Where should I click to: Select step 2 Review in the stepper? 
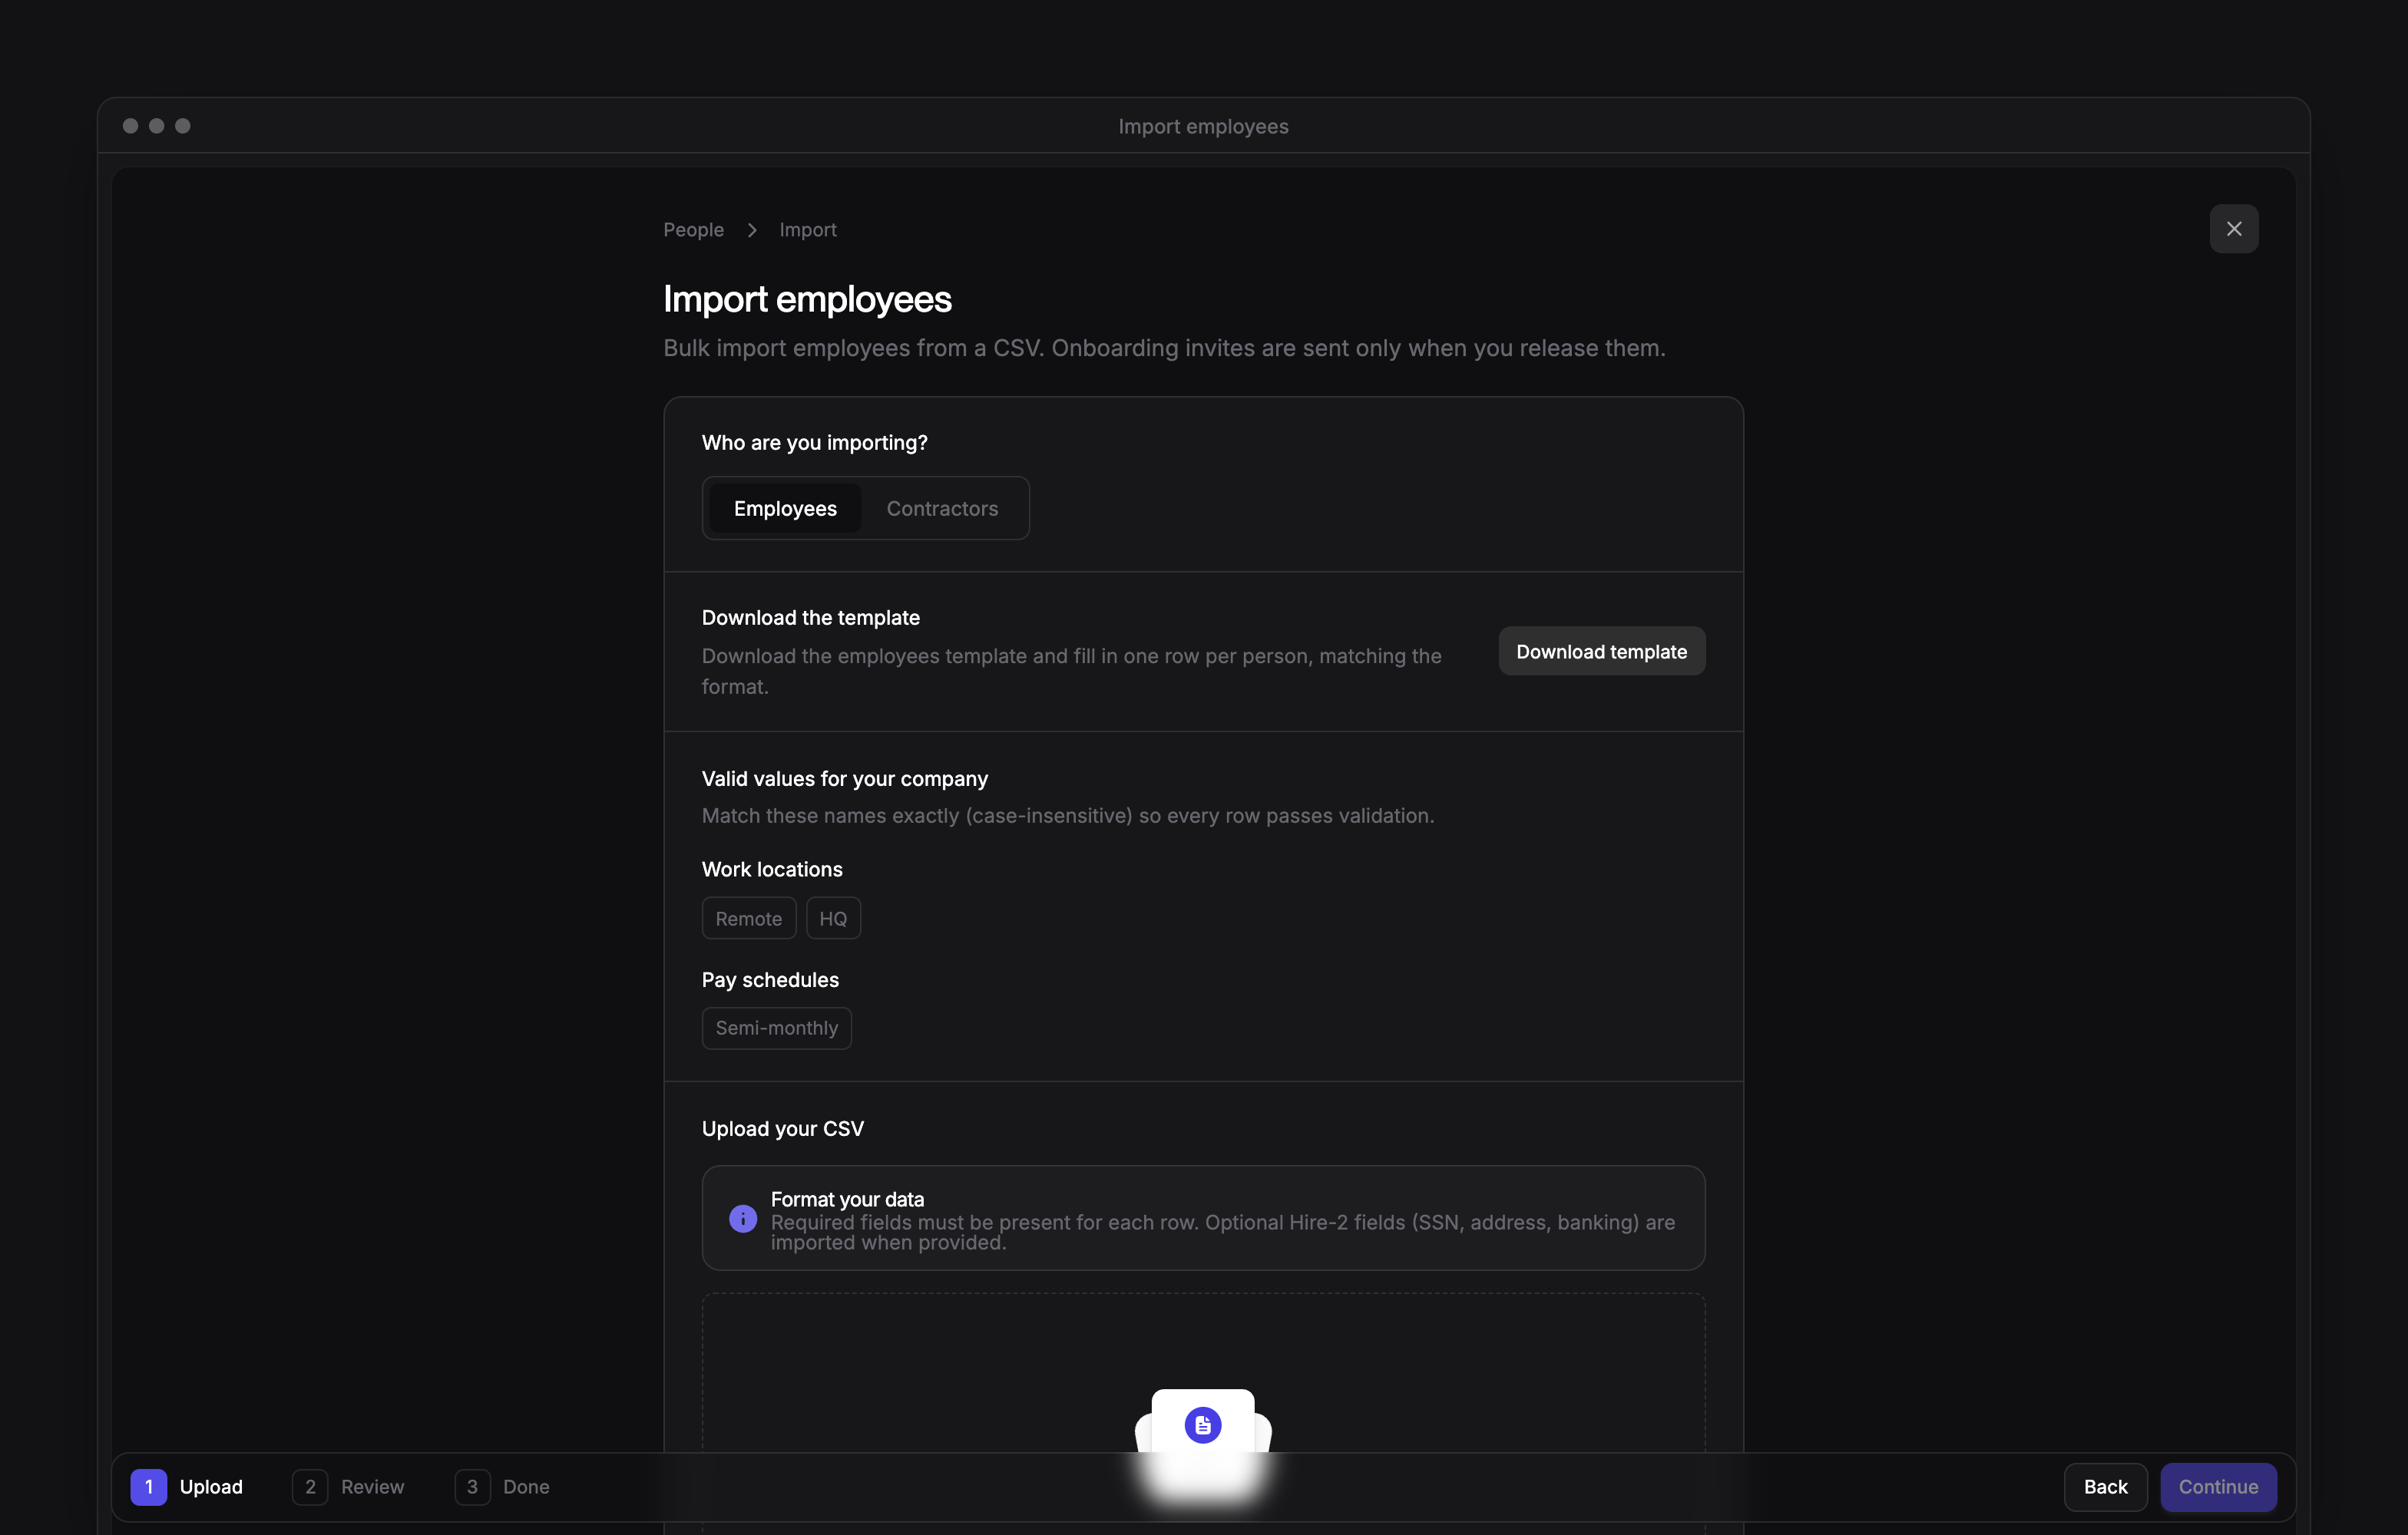point(348,1486)
